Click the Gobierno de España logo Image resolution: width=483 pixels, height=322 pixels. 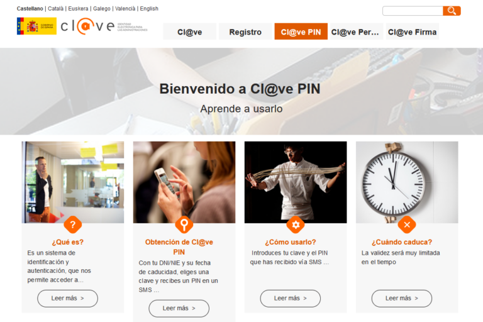pos(36,26)
